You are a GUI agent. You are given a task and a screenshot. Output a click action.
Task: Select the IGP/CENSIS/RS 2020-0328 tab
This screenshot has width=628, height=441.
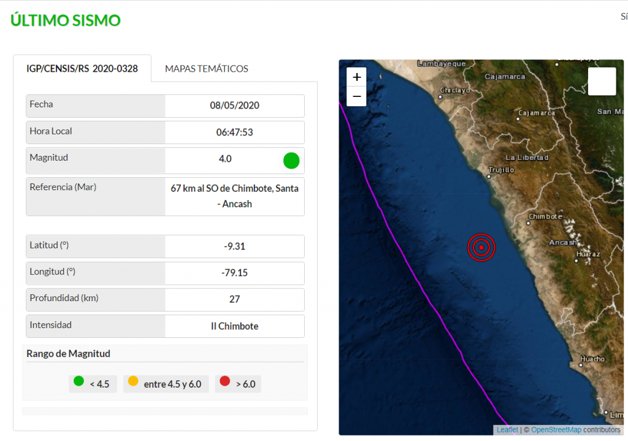[82, 69]
